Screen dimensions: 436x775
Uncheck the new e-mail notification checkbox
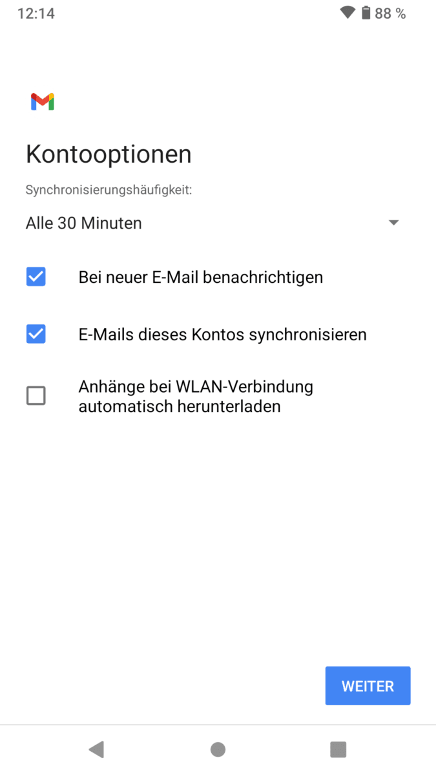pos(36,277)
